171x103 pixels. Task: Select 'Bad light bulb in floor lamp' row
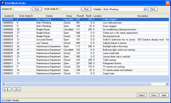pyautogui.click(x=85, y=46)
